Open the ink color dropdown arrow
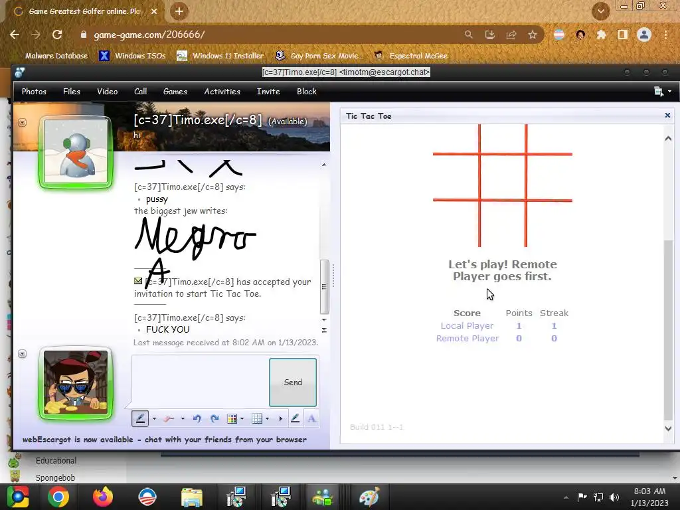The image size is (680, 510). click(x=242, y=418)
